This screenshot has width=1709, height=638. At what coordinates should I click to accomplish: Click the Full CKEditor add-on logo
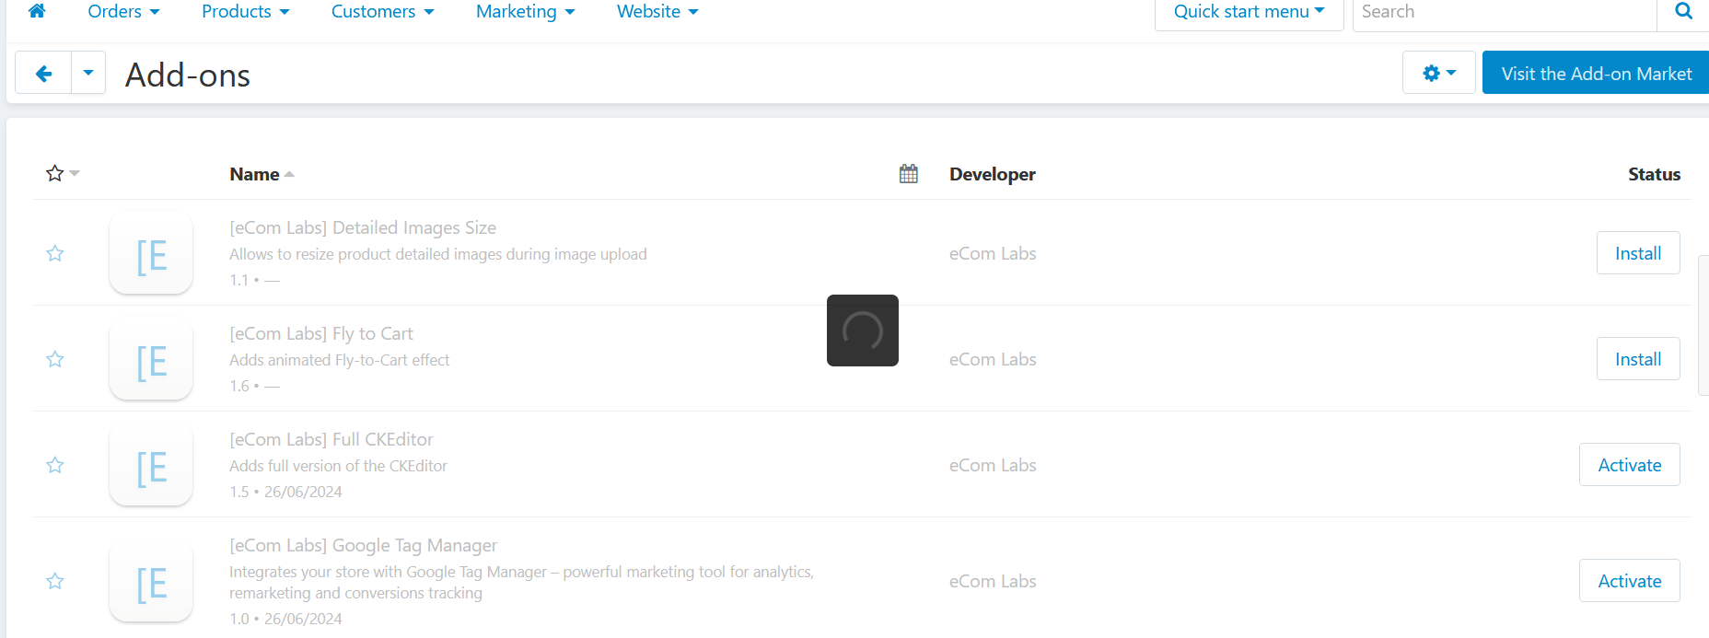coord(151,466)
